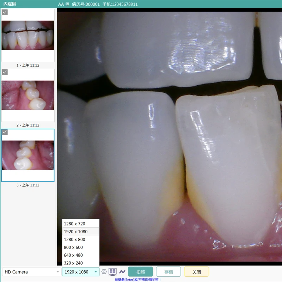Uncheck the checkbox on image 1
The height and width of the screenshot is (282, 282).
[5, 12]
